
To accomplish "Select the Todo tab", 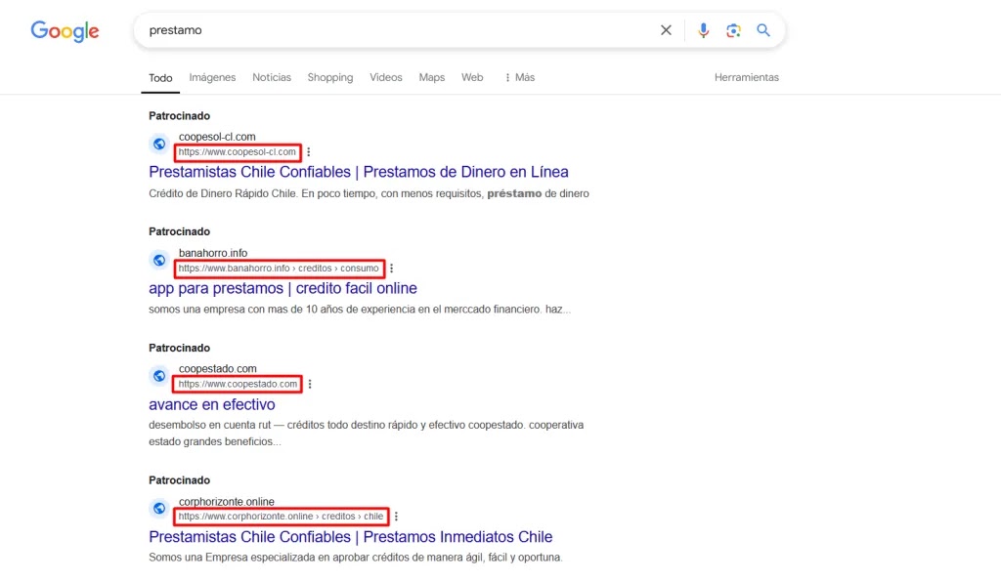I will [x=160, y=78].
